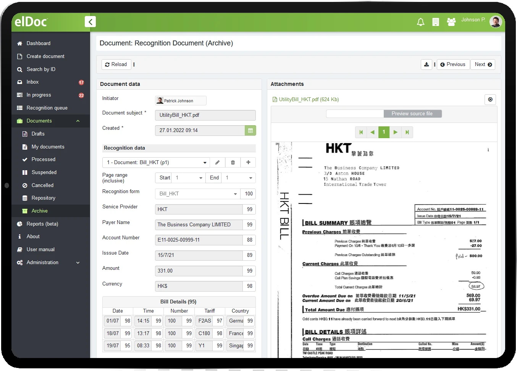517x371 pixels.
Task: Click the Amount field showing 331.00
Action: pyautogui.click(x=199, y=271)
